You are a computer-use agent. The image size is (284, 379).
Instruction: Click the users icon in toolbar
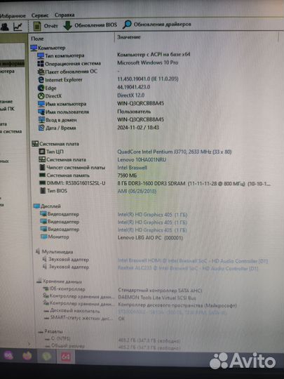coord(5,27)
